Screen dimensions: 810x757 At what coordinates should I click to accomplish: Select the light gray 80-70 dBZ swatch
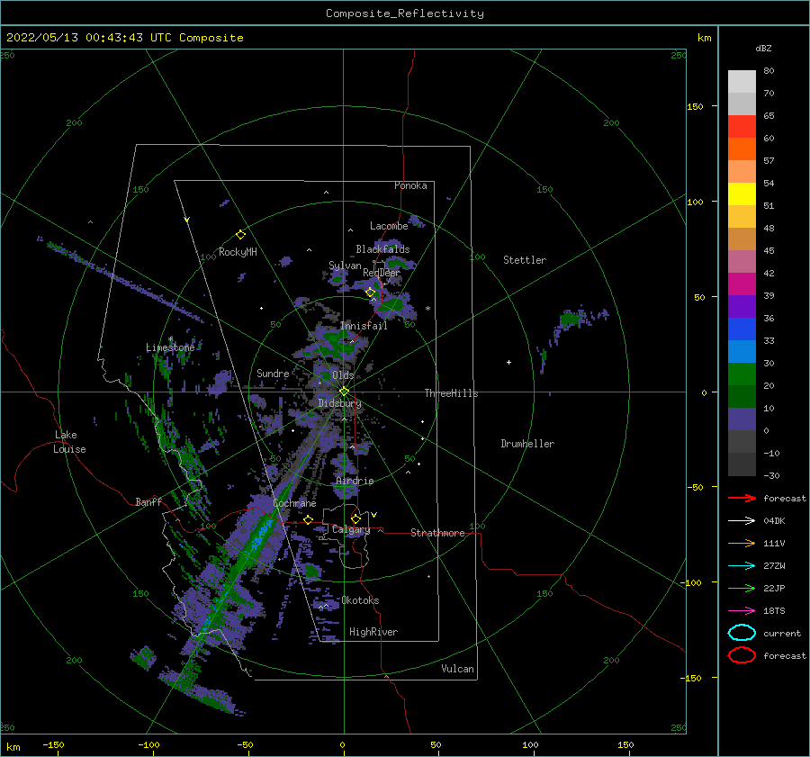coord(742,82)
